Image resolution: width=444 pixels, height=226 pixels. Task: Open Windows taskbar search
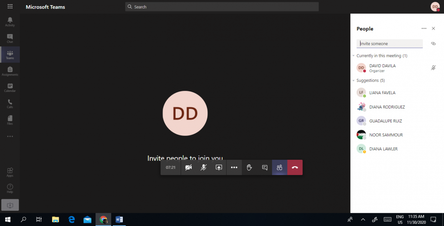click(24, 219)
